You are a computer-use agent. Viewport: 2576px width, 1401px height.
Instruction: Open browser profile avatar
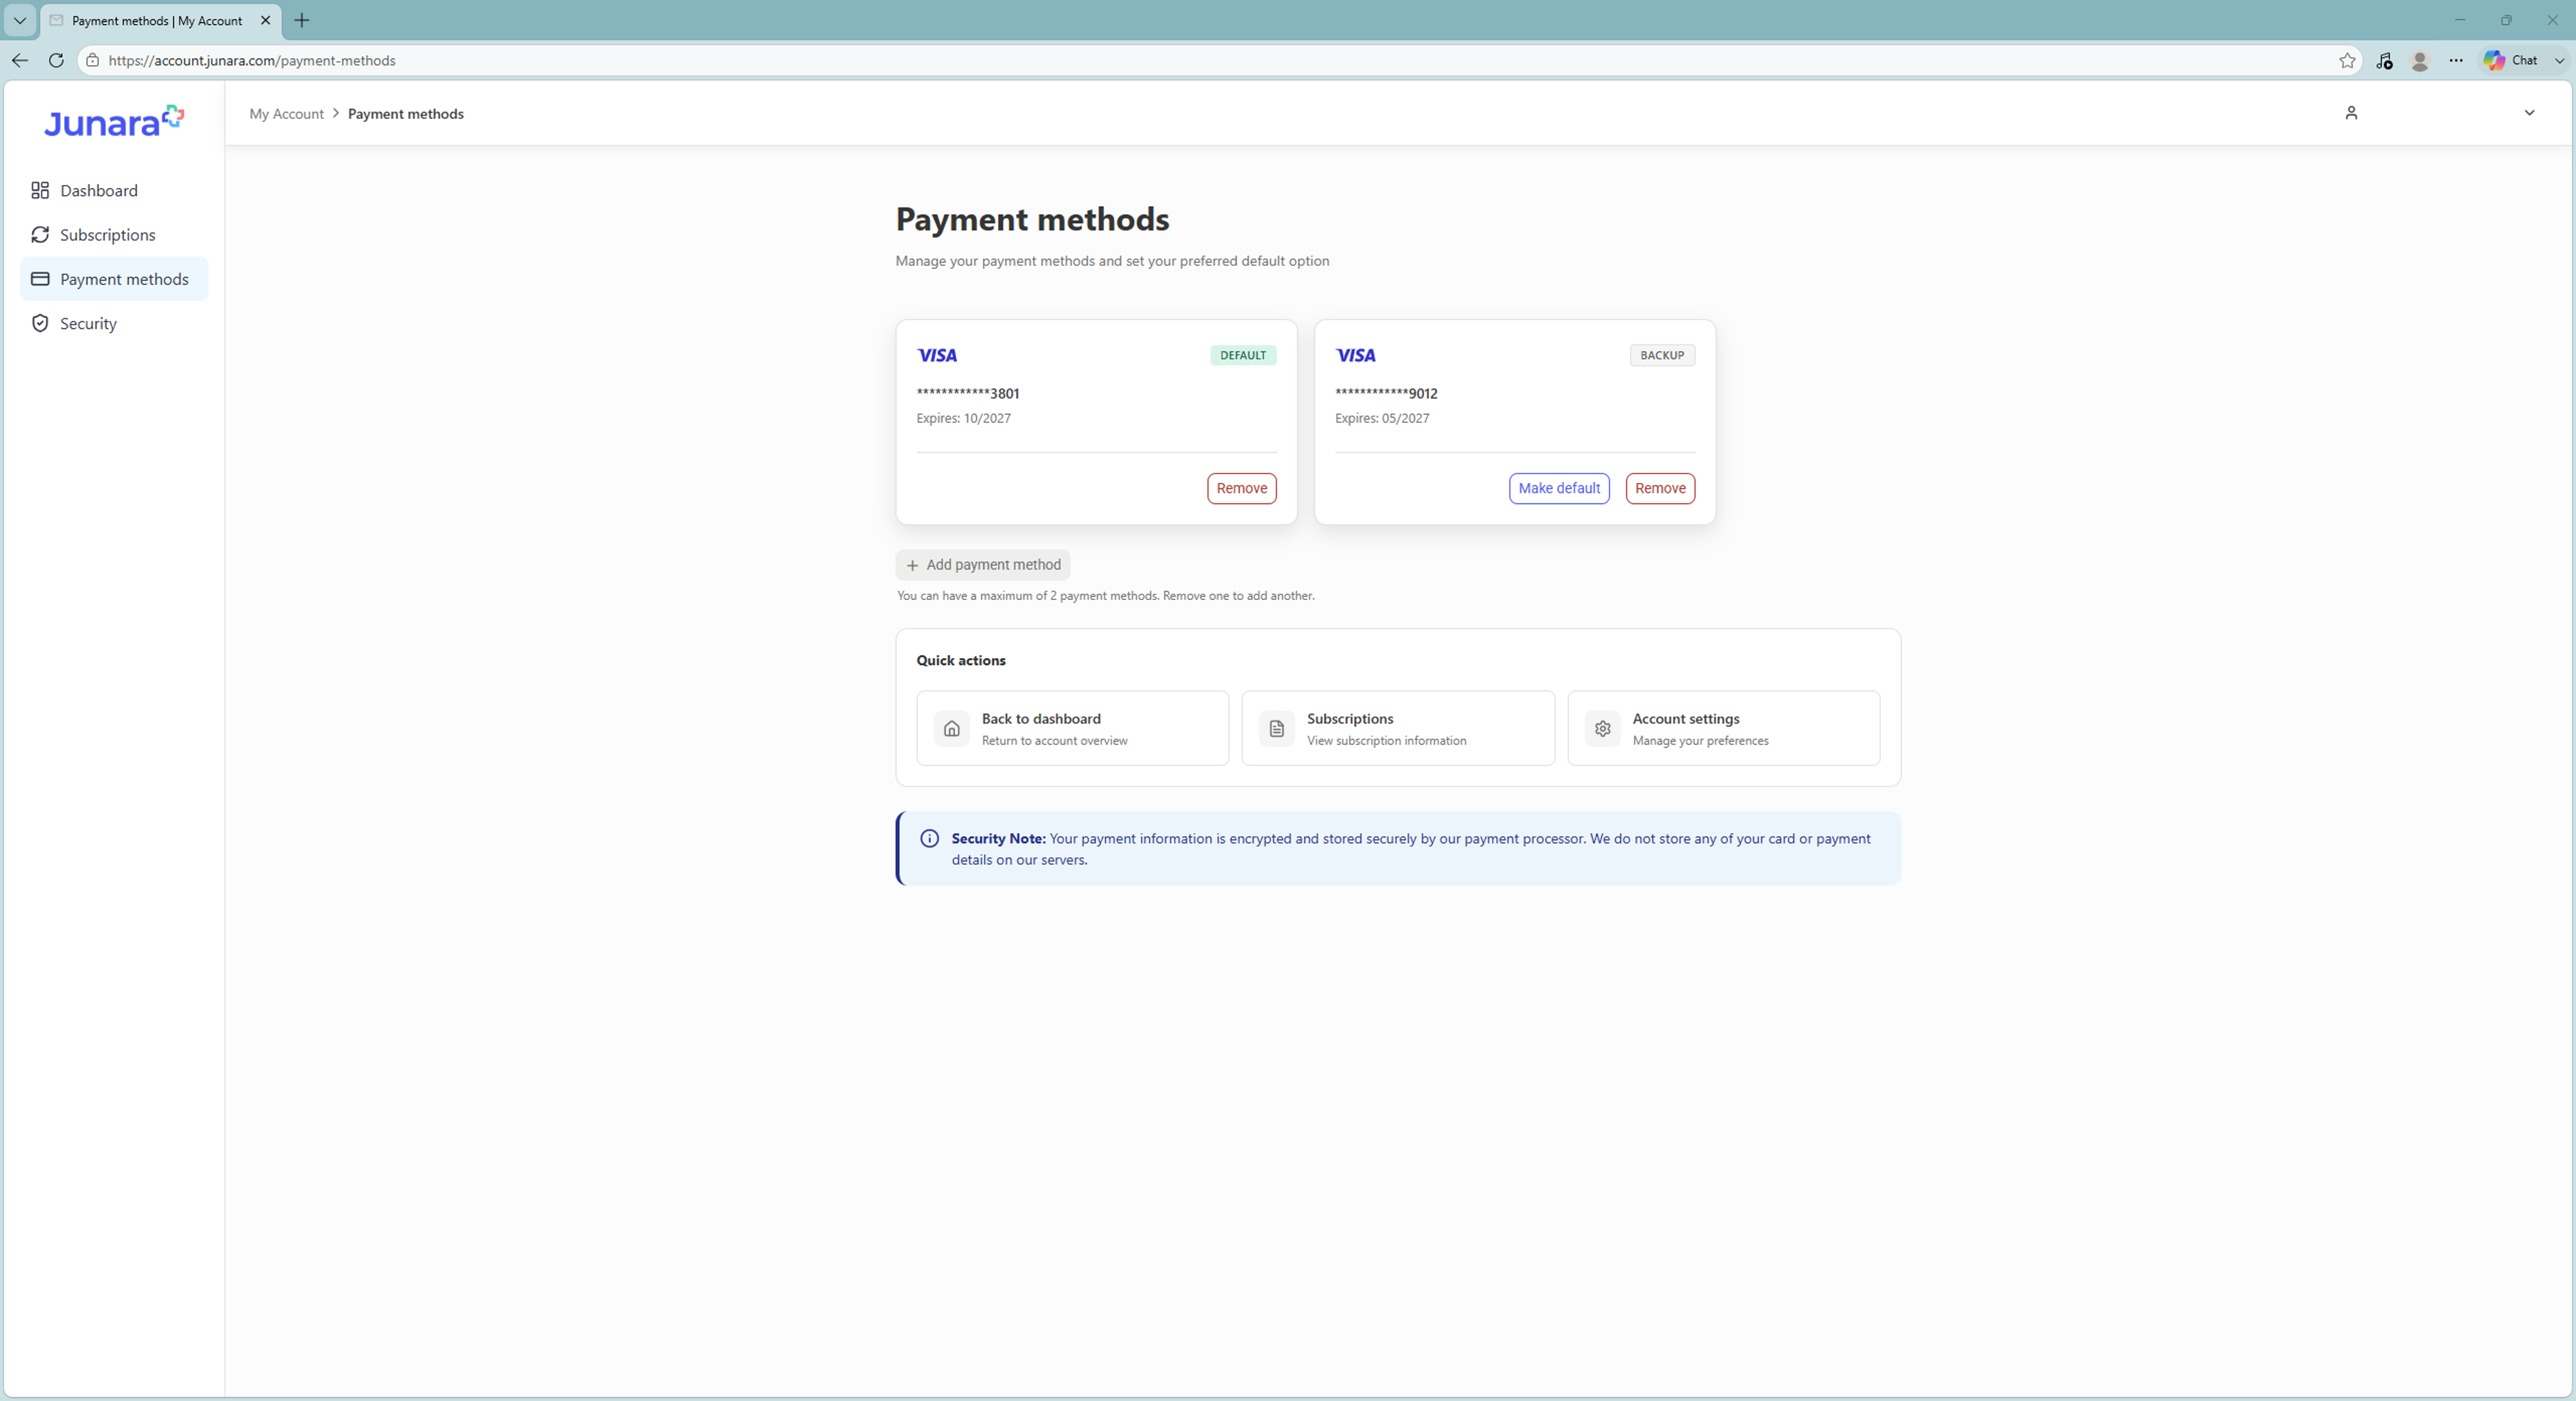[x=2420, y=61]
